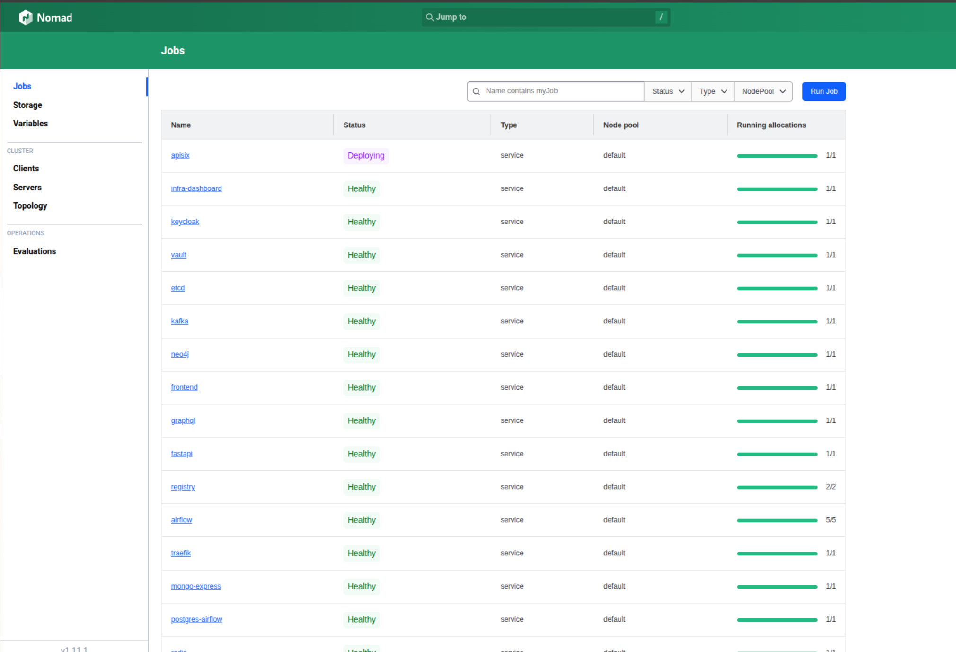Open Evaluations under Operations
The image size is (956, 652).
[x=34, y=251]
